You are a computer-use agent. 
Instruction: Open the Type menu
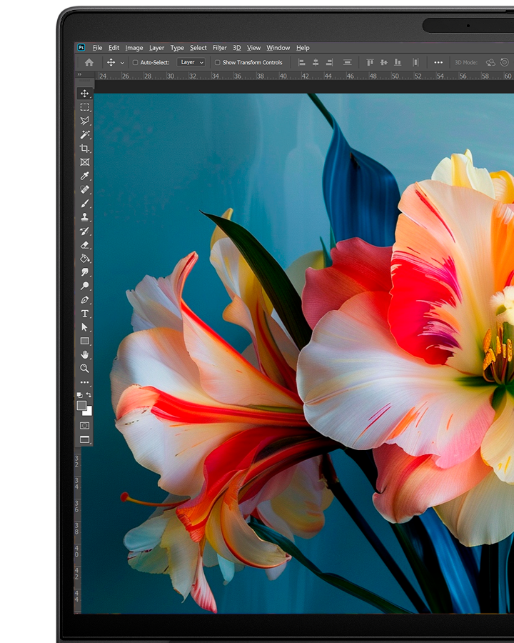[x=177, y=48]
